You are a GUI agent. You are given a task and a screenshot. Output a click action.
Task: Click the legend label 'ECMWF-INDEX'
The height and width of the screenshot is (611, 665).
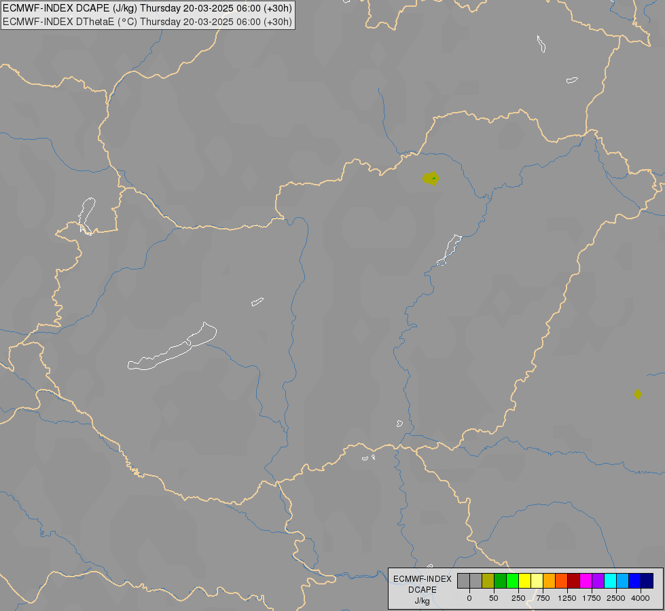click(423, 579)
